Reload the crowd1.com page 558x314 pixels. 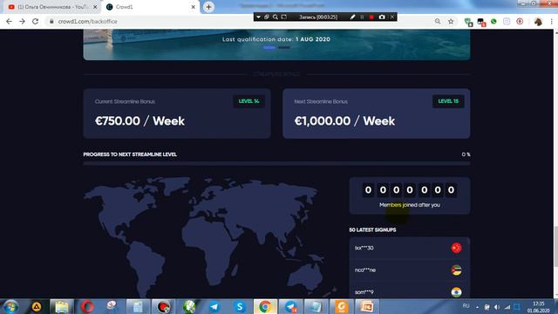pos(35,21)
